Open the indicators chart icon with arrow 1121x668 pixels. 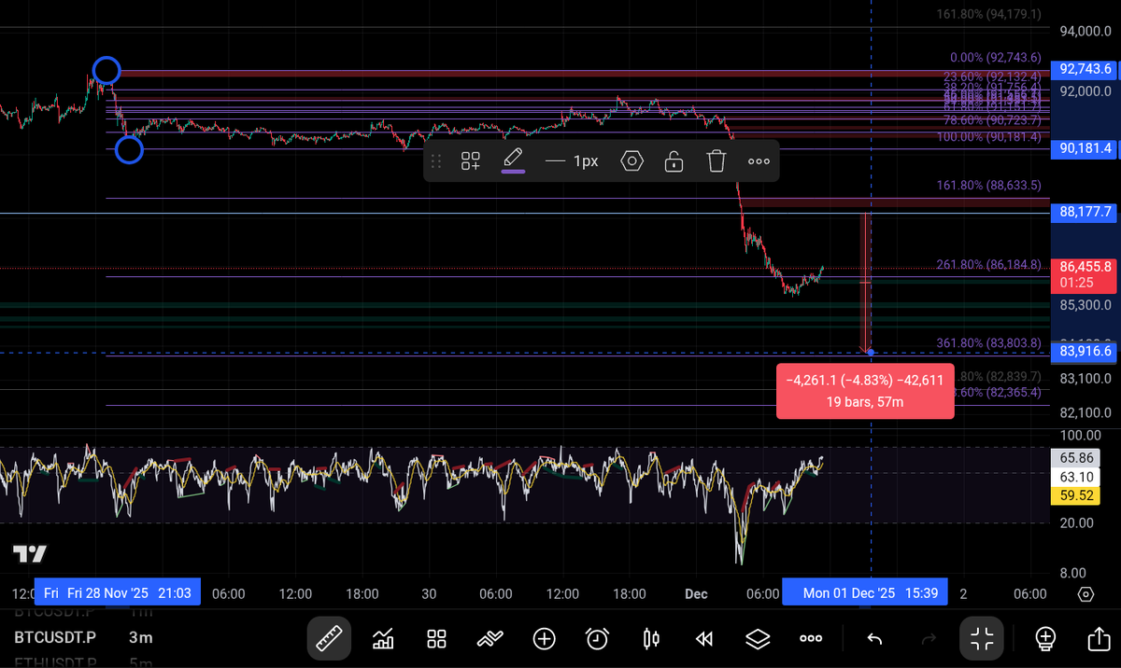(x=383, y=639)
